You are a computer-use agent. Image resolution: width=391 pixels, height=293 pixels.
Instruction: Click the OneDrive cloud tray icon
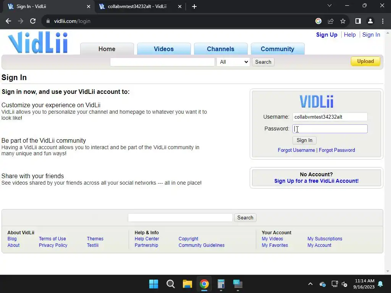point(322,284)
